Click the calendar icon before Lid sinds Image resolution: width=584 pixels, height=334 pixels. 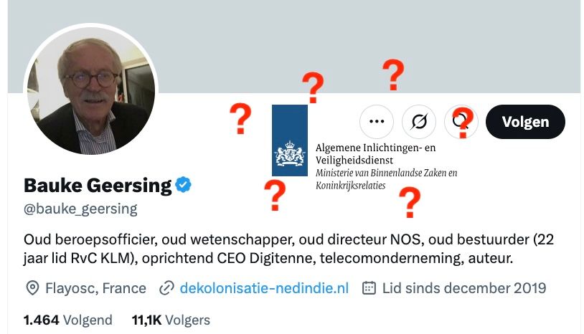[x=369, y=288]
